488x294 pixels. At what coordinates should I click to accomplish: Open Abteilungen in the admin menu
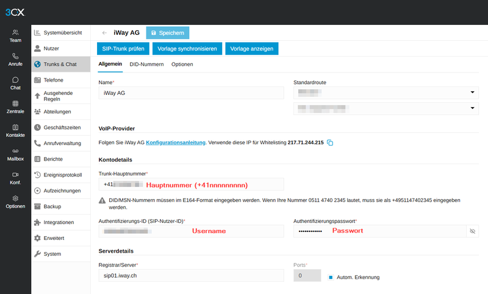[60, 112]
